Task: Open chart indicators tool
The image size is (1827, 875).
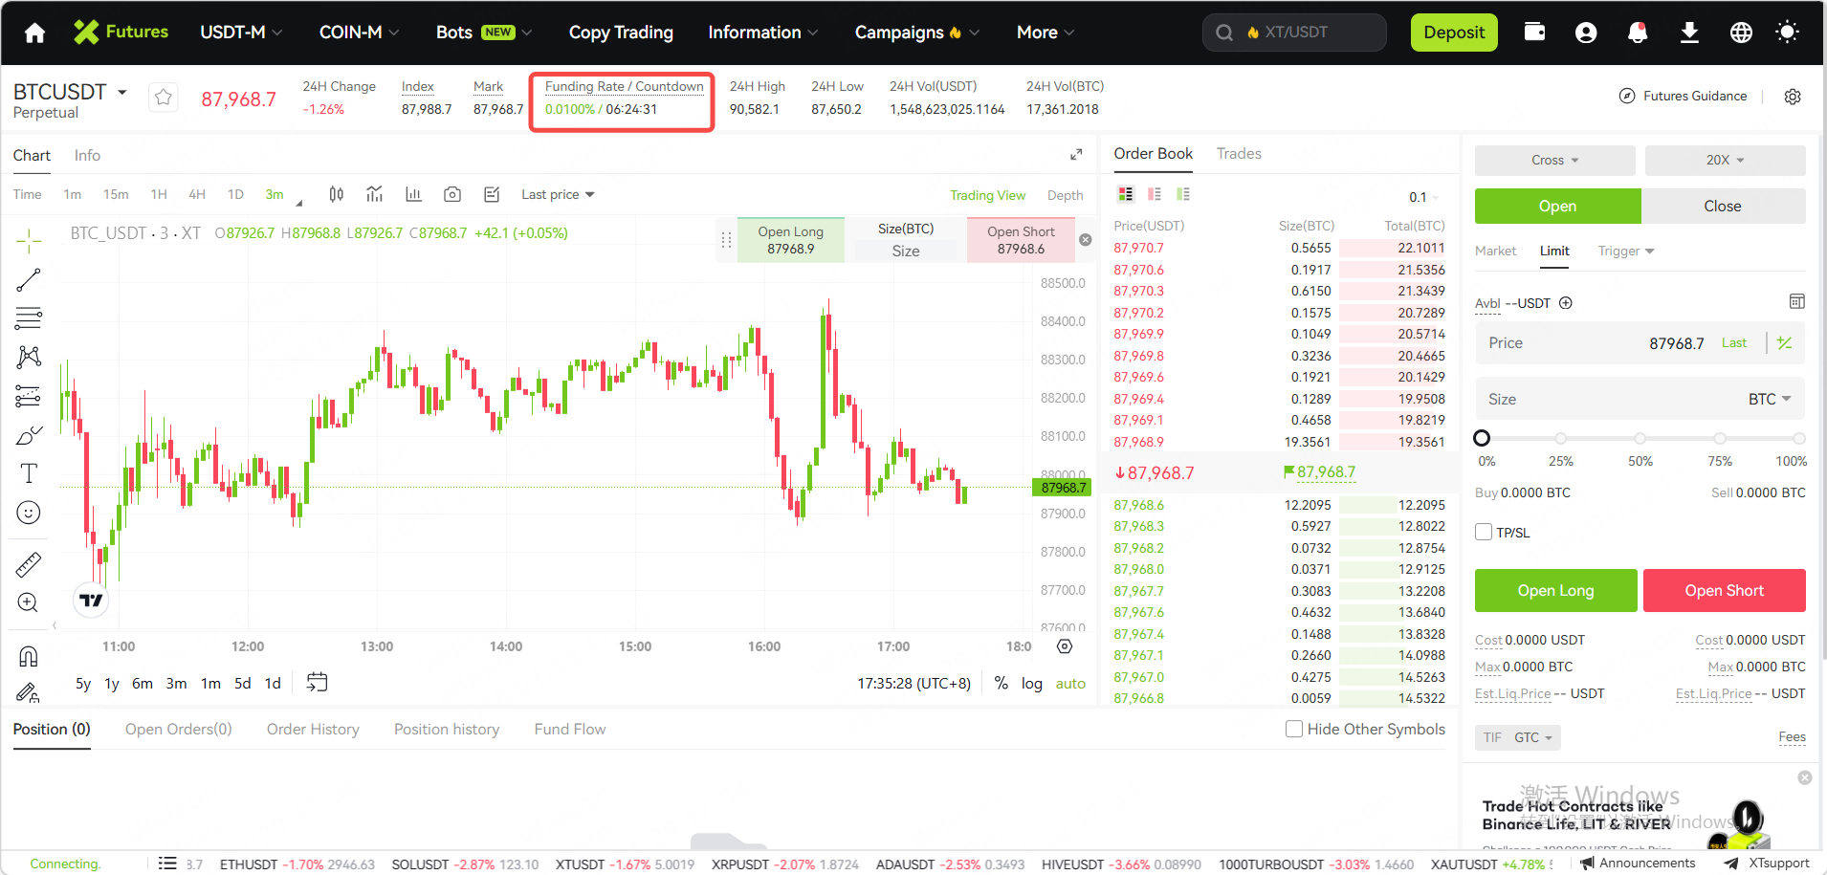Action: coord(375,195)
